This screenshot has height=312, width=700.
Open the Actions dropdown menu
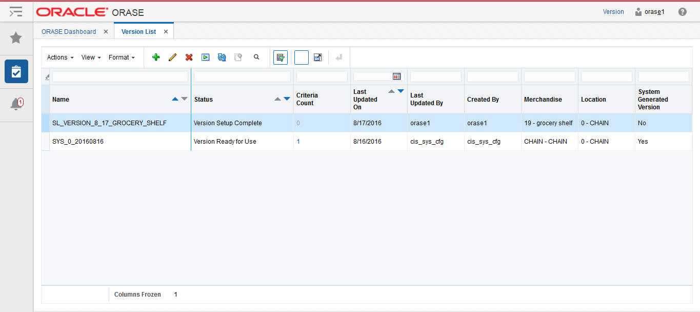pos(61,57)
